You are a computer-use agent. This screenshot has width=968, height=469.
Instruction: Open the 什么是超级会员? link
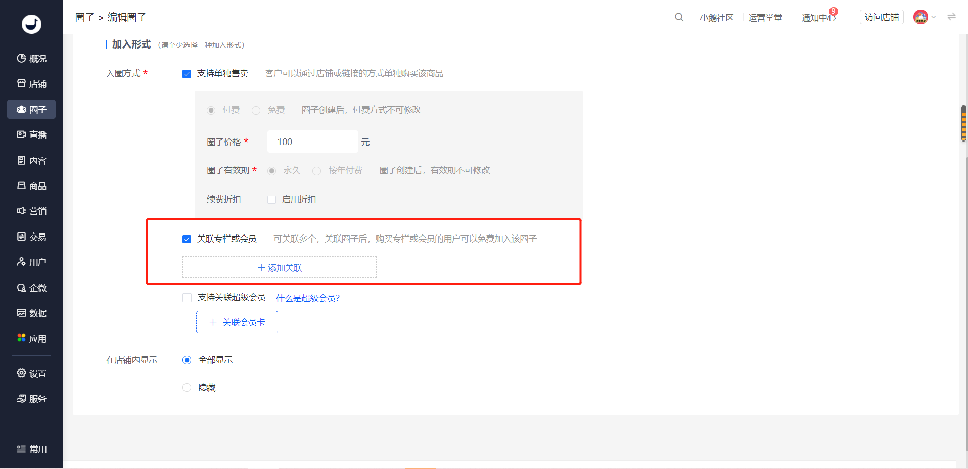(x=308, y=298)
